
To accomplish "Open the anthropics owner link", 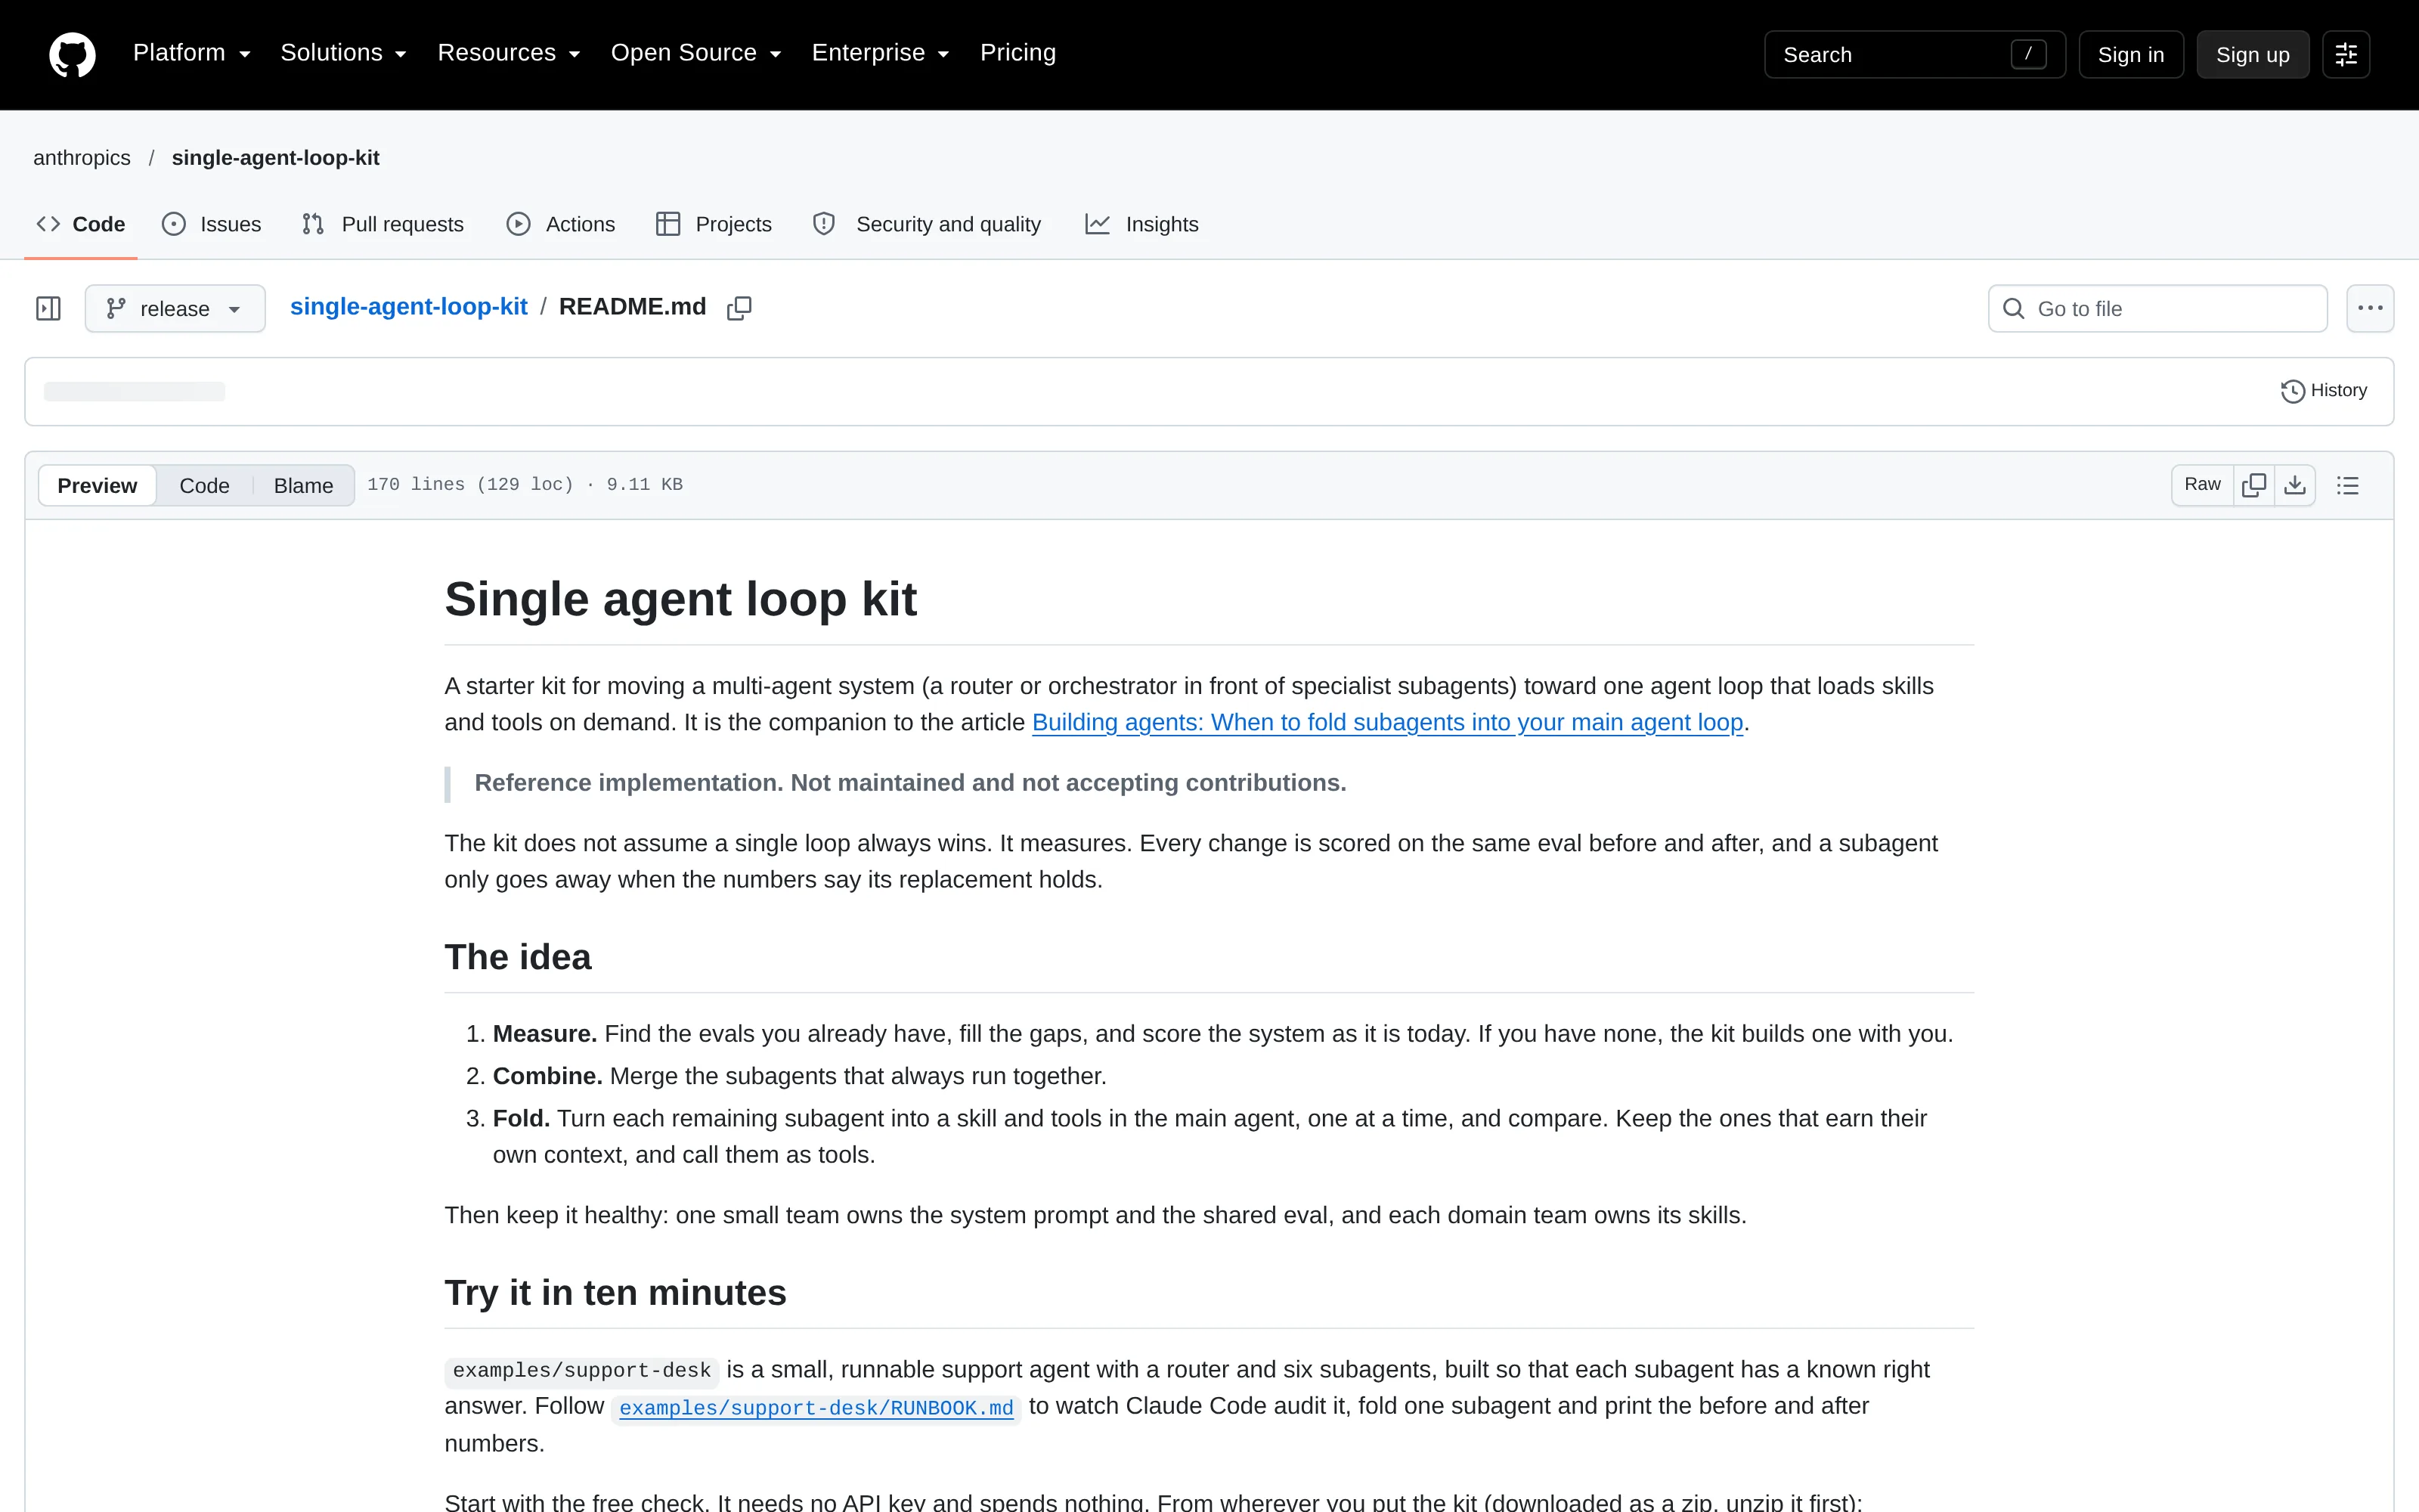I will tap(82, 158).
